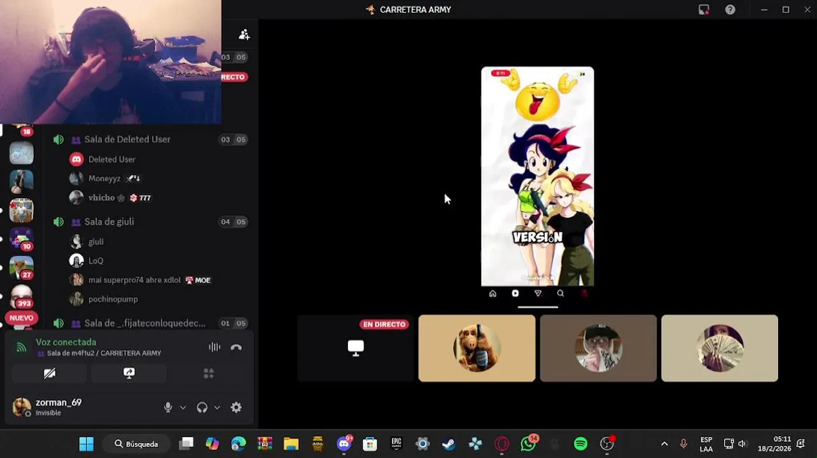Open the Discord help icon
The height and width of the screenshot is (458, 817).
coord(730,10)
